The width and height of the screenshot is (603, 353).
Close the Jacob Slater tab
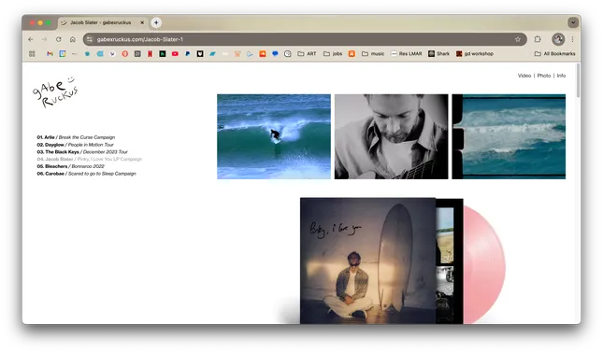[142, 22]
